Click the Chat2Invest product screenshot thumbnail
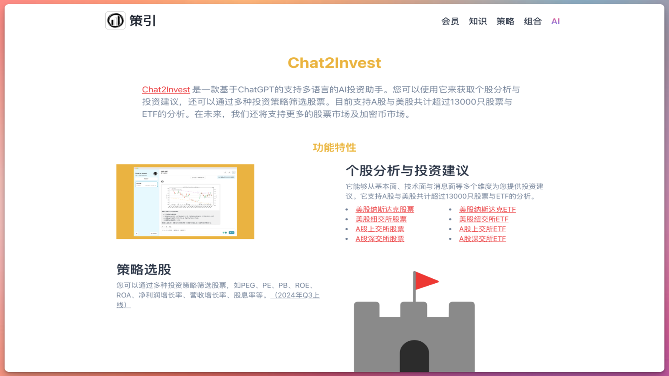The width and height of the screenshot is (669, 376). click(x=185, y=201)
